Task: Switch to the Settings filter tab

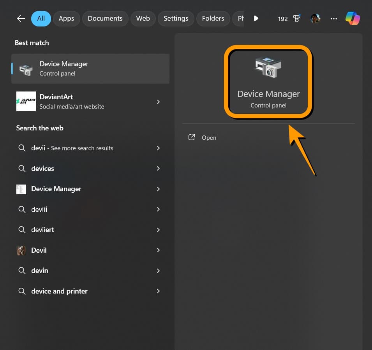Action: click(176, 18)
